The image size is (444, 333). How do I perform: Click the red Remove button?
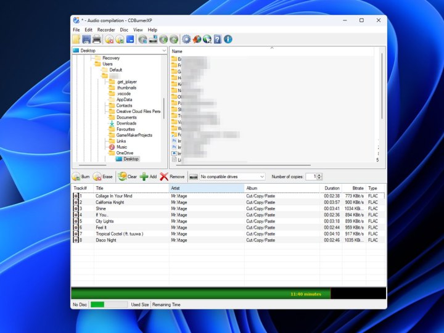click(x=172, y=177)
